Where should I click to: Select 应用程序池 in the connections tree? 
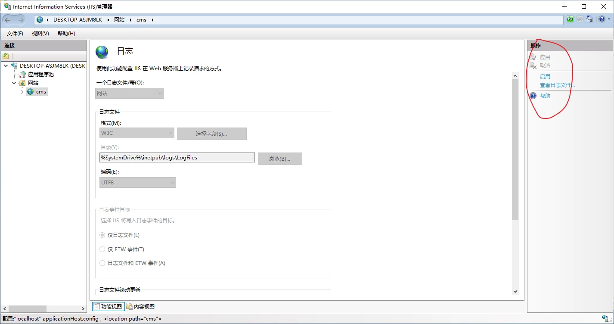click(x=41, y=75)
